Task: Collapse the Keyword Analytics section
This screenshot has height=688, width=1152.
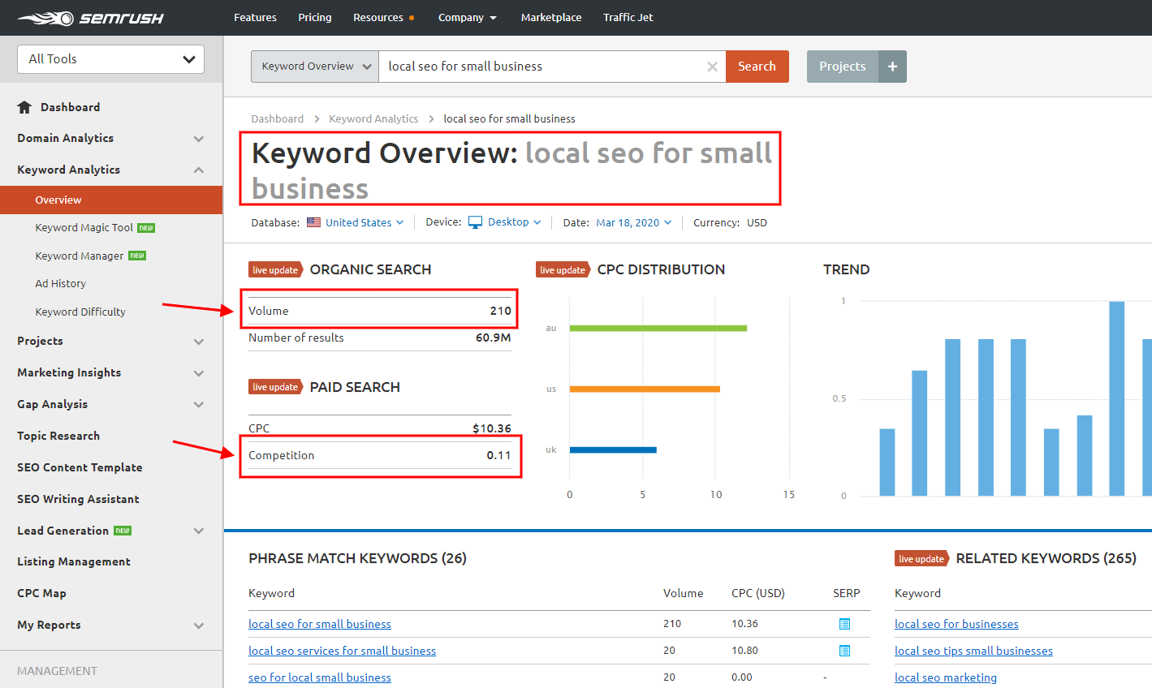Action: point(199,170)
